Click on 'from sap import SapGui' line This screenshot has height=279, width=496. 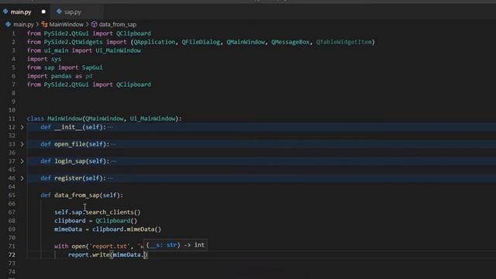pyautogui.click(x=64, y=67)
